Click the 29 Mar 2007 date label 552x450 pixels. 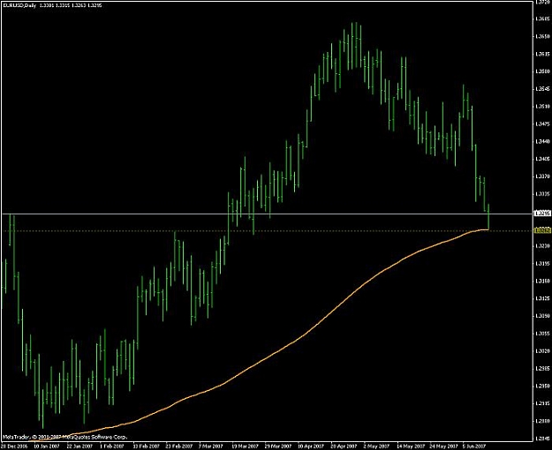(278, 446)
